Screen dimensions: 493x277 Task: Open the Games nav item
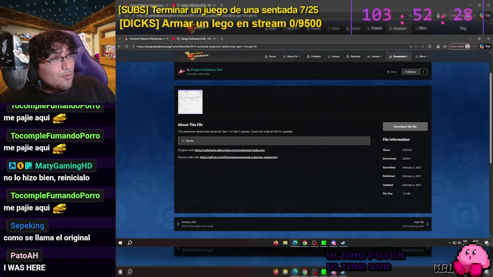[334, 57]
